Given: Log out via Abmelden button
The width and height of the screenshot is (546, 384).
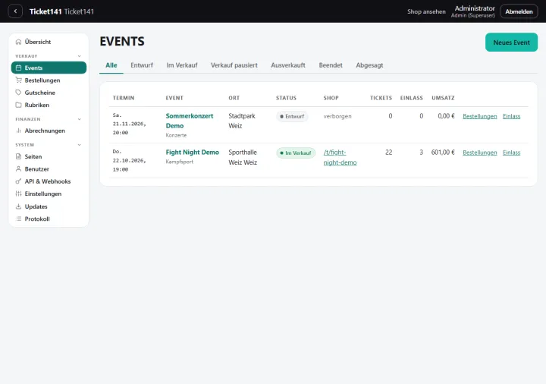Looking at the screenshot, I should (x=519, y=11).
